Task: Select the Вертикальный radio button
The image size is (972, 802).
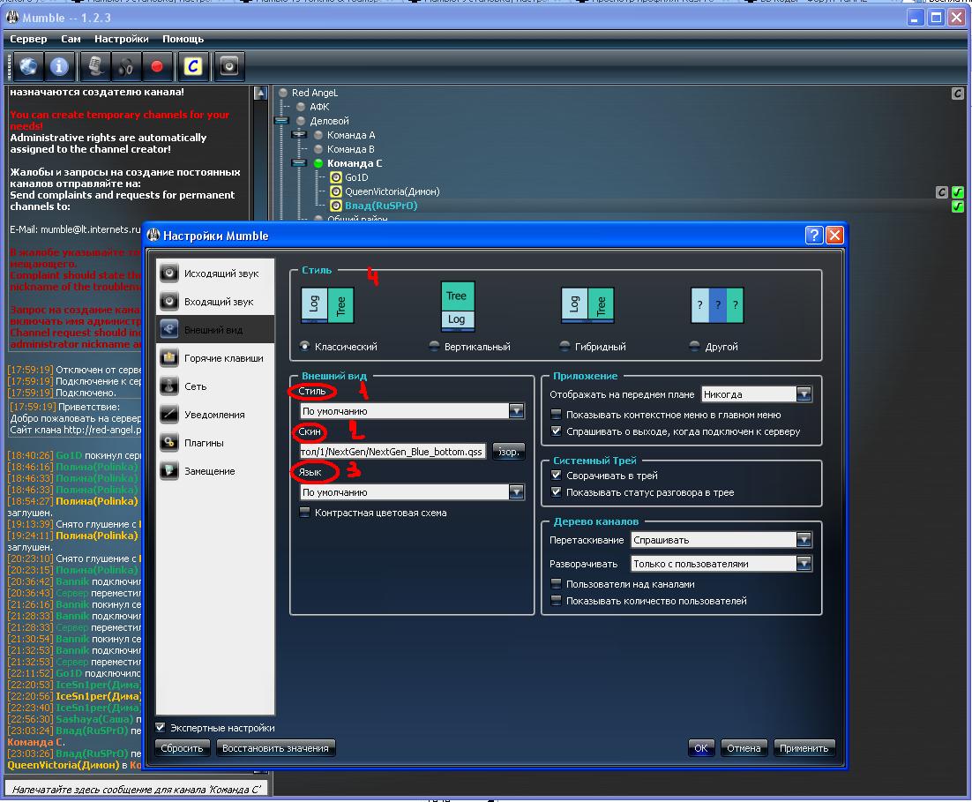Action: pos(435,346)
